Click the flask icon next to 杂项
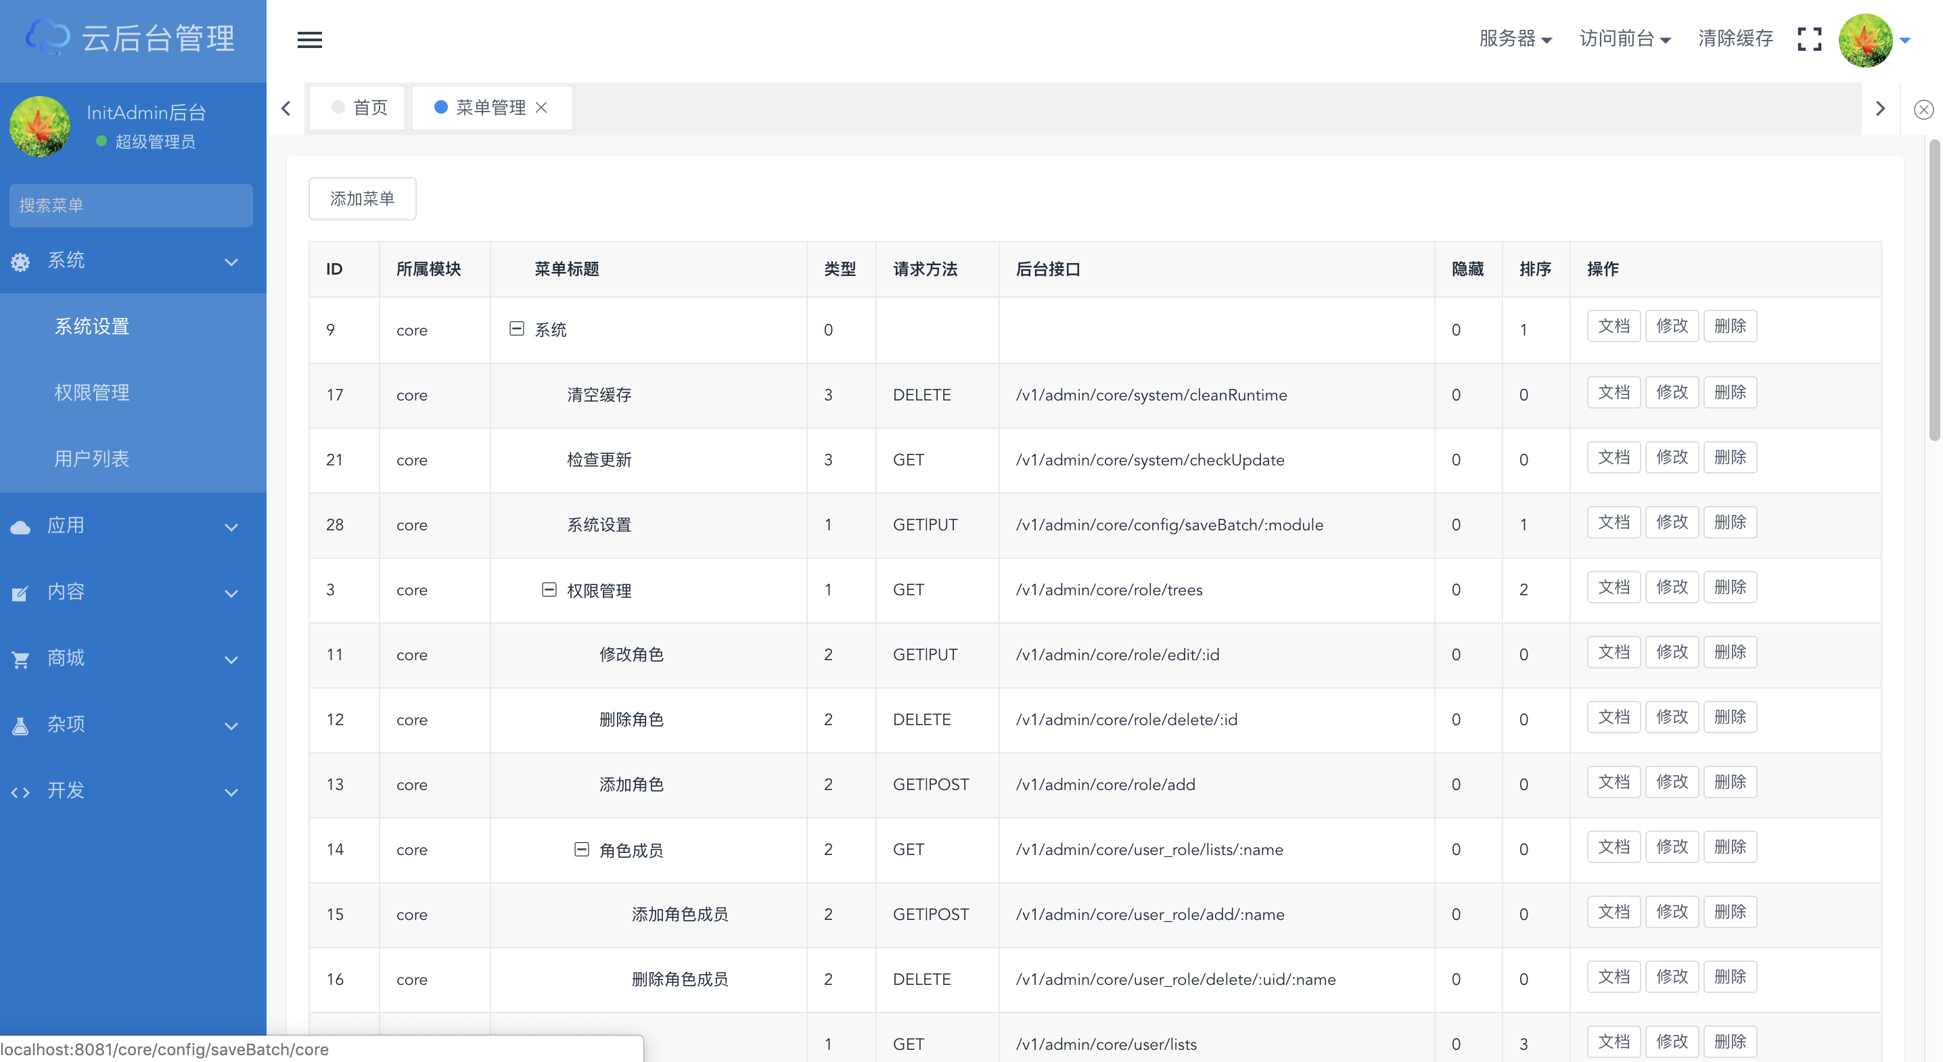 point(20,726)
